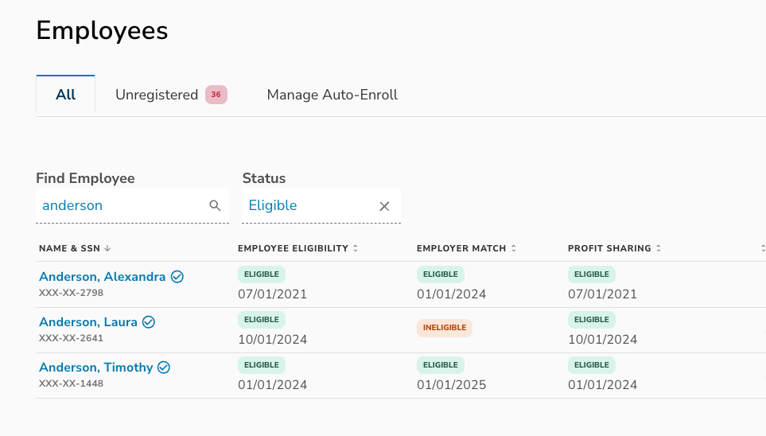The width and height of the screenshot is (766, 436).
Task: Open Anderson, Timothy employee profile
Action: (95, 368)
